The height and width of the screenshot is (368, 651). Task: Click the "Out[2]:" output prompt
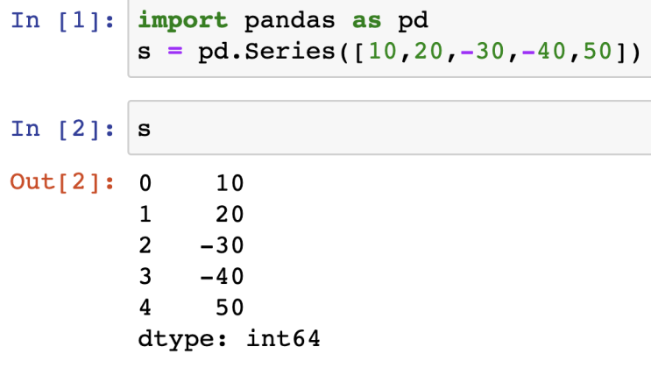(63, 182)
